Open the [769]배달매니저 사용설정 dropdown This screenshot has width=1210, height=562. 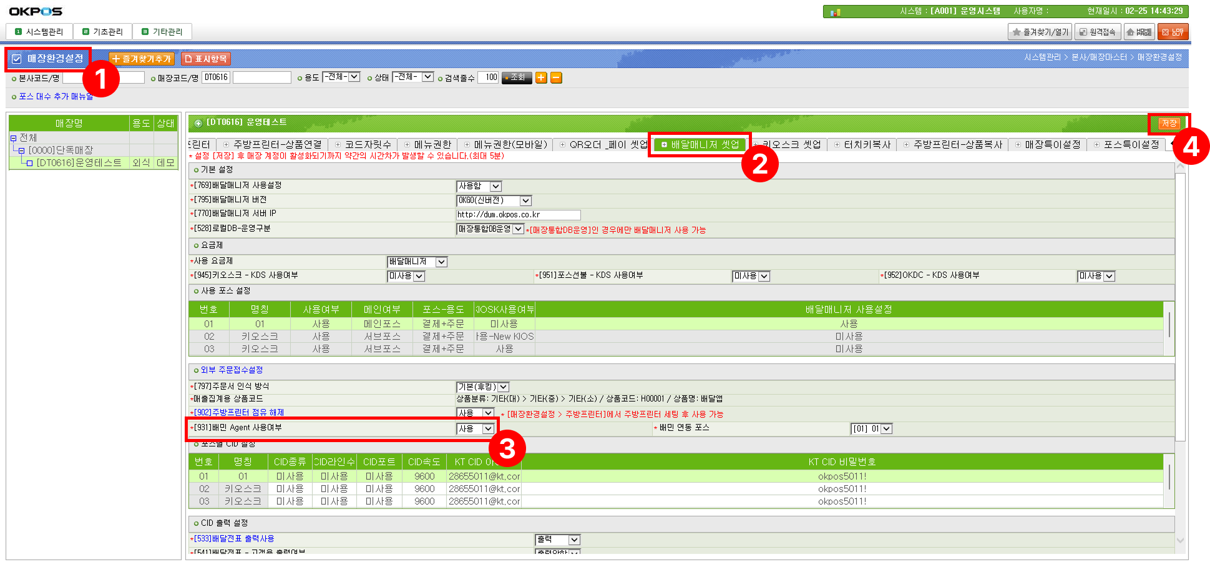tap(495, 186)
